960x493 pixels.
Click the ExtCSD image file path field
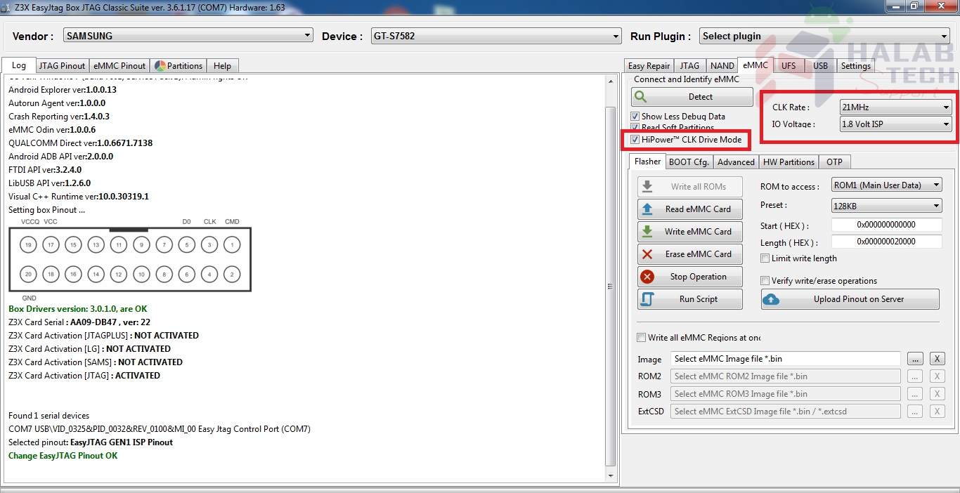pos(785,412)
